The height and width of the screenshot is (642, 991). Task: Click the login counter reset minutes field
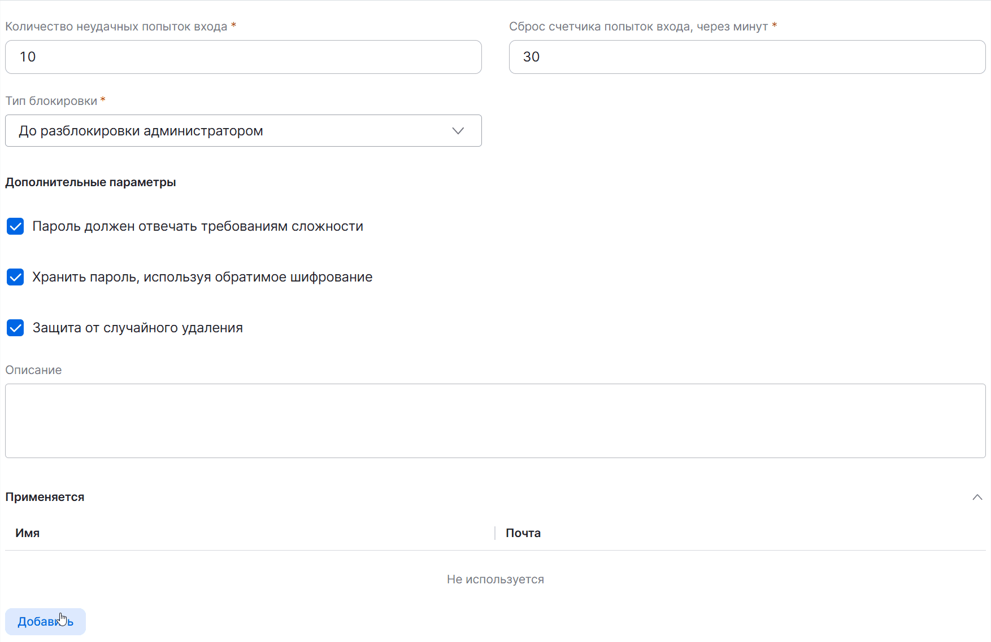pyautogui.click(x=747, y=57)
